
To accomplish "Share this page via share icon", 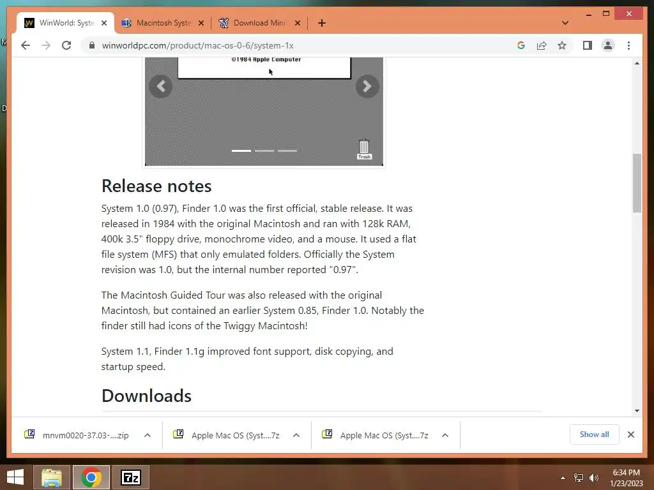I will pyautogui.click(x=542, y=45).
